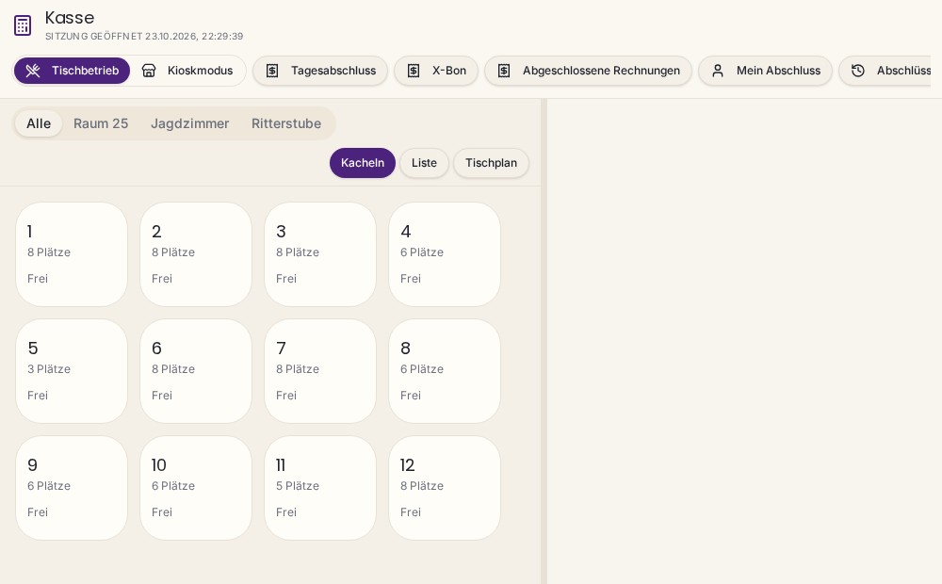This screenshot has height=584, width=942.
Task: Click the Abgeschlossene Rechnungen receipt icon
Action: click(504, 71)
